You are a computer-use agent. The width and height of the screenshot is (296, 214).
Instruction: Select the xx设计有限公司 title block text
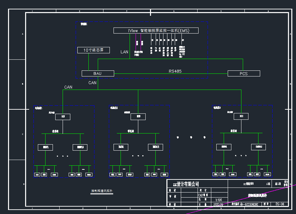click(x=186, y=184)
